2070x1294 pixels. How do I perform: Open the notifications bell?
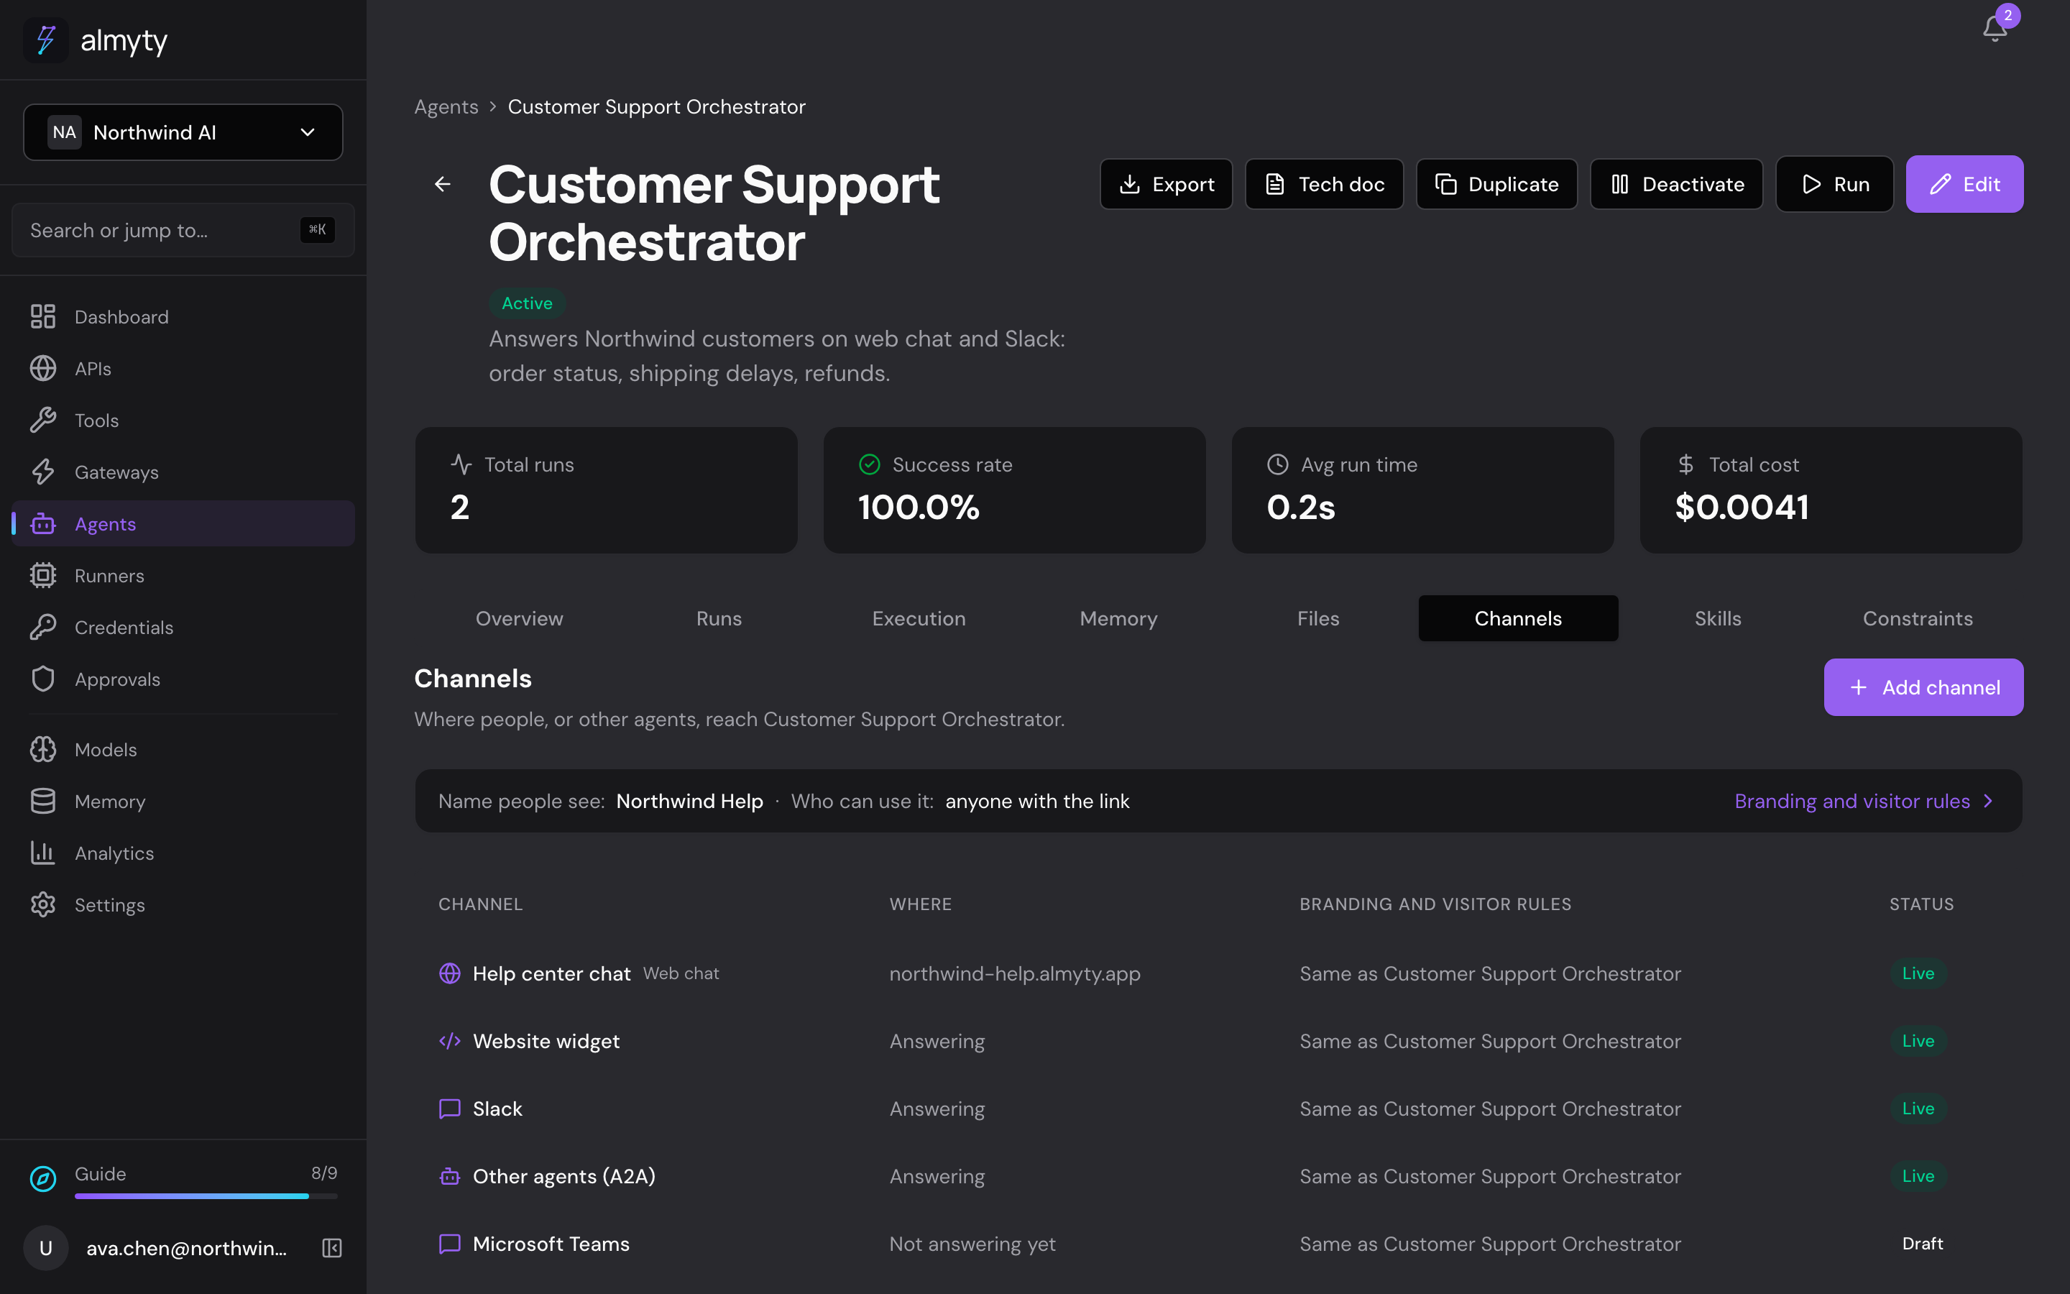(x=1995, y=28)
